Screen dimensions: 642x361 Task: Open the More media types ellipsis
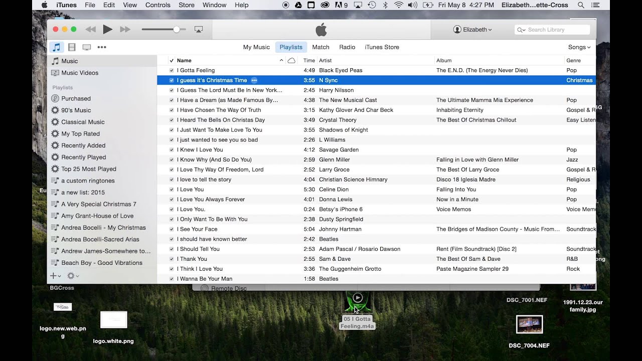click(x=102, y=47)
